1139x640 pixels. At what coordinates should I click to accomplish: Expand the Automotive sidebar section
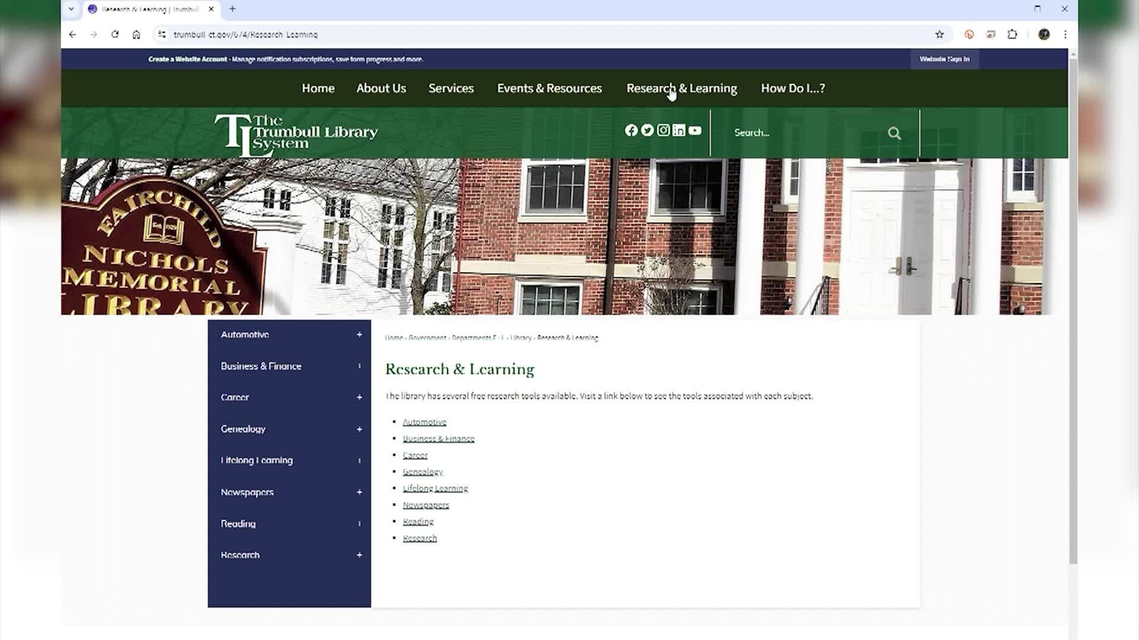tap(359, 335)
